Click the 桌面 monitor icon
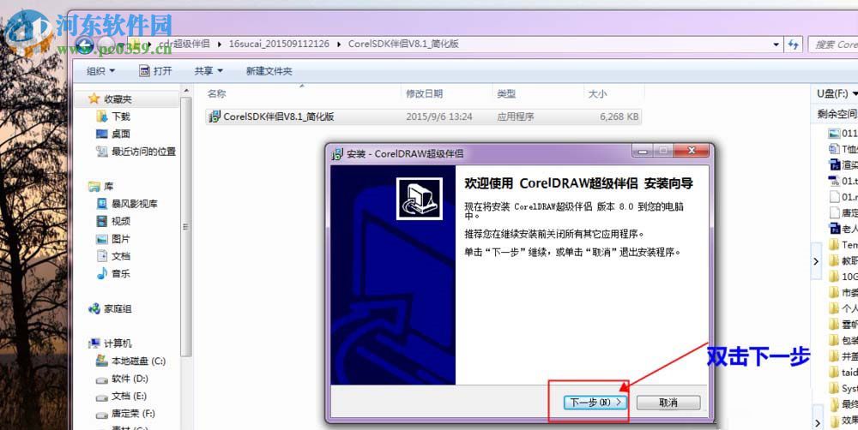 click(102, 134)
